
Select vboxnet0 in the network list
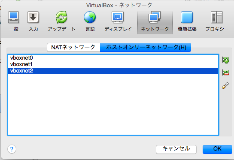click(x=113, y=58)
